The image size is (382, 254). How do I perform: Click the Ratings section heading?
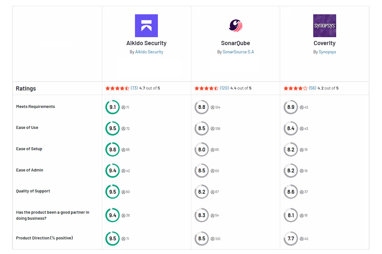(26, 89)
